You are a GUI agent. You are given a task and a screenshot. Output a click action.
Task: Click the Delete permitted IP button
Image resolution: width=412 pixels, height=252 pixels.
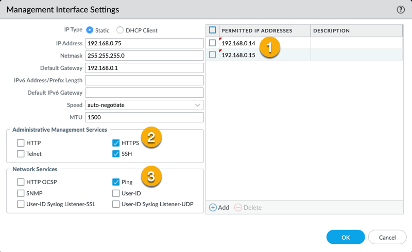pyautogui.click(x=248, y=207)
